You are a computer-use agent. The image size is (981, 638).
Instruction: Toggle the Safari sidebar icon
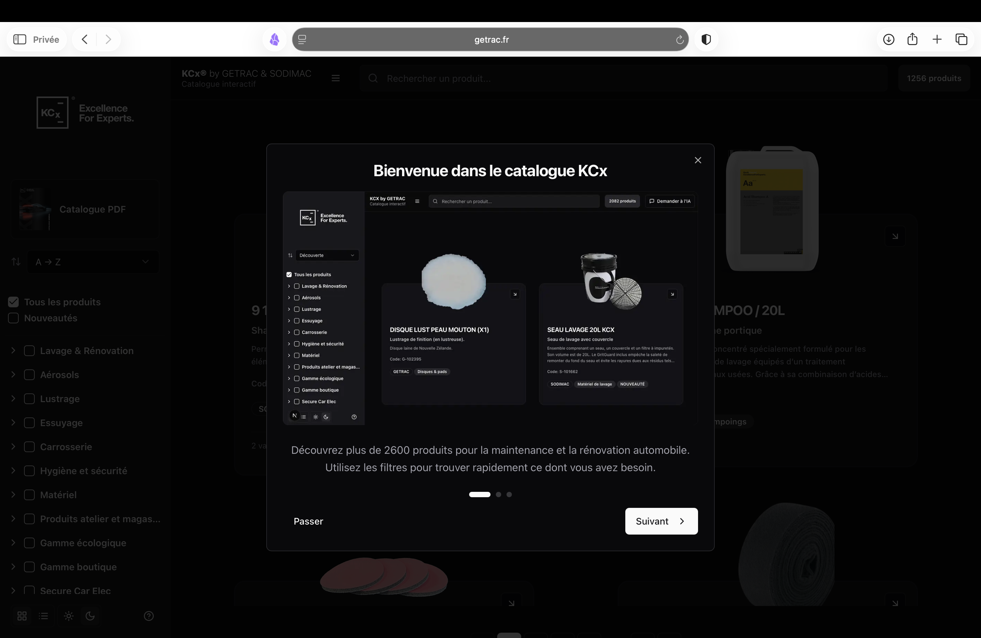coord(20,40)
